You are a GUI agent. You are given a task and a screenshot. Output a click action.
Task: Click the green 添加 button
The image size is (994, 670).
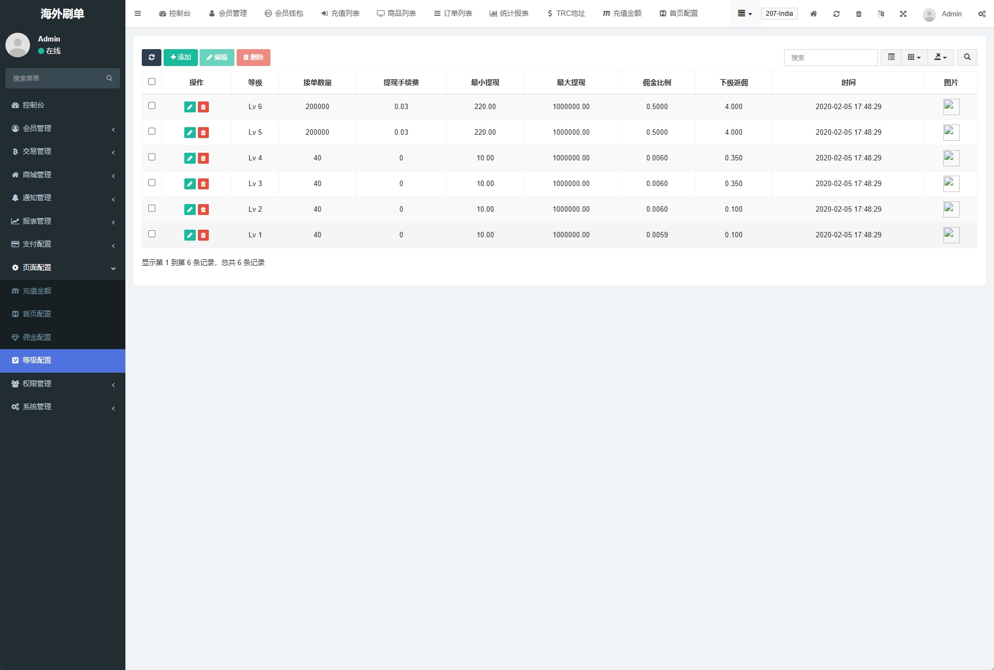[x=180, y=57]
